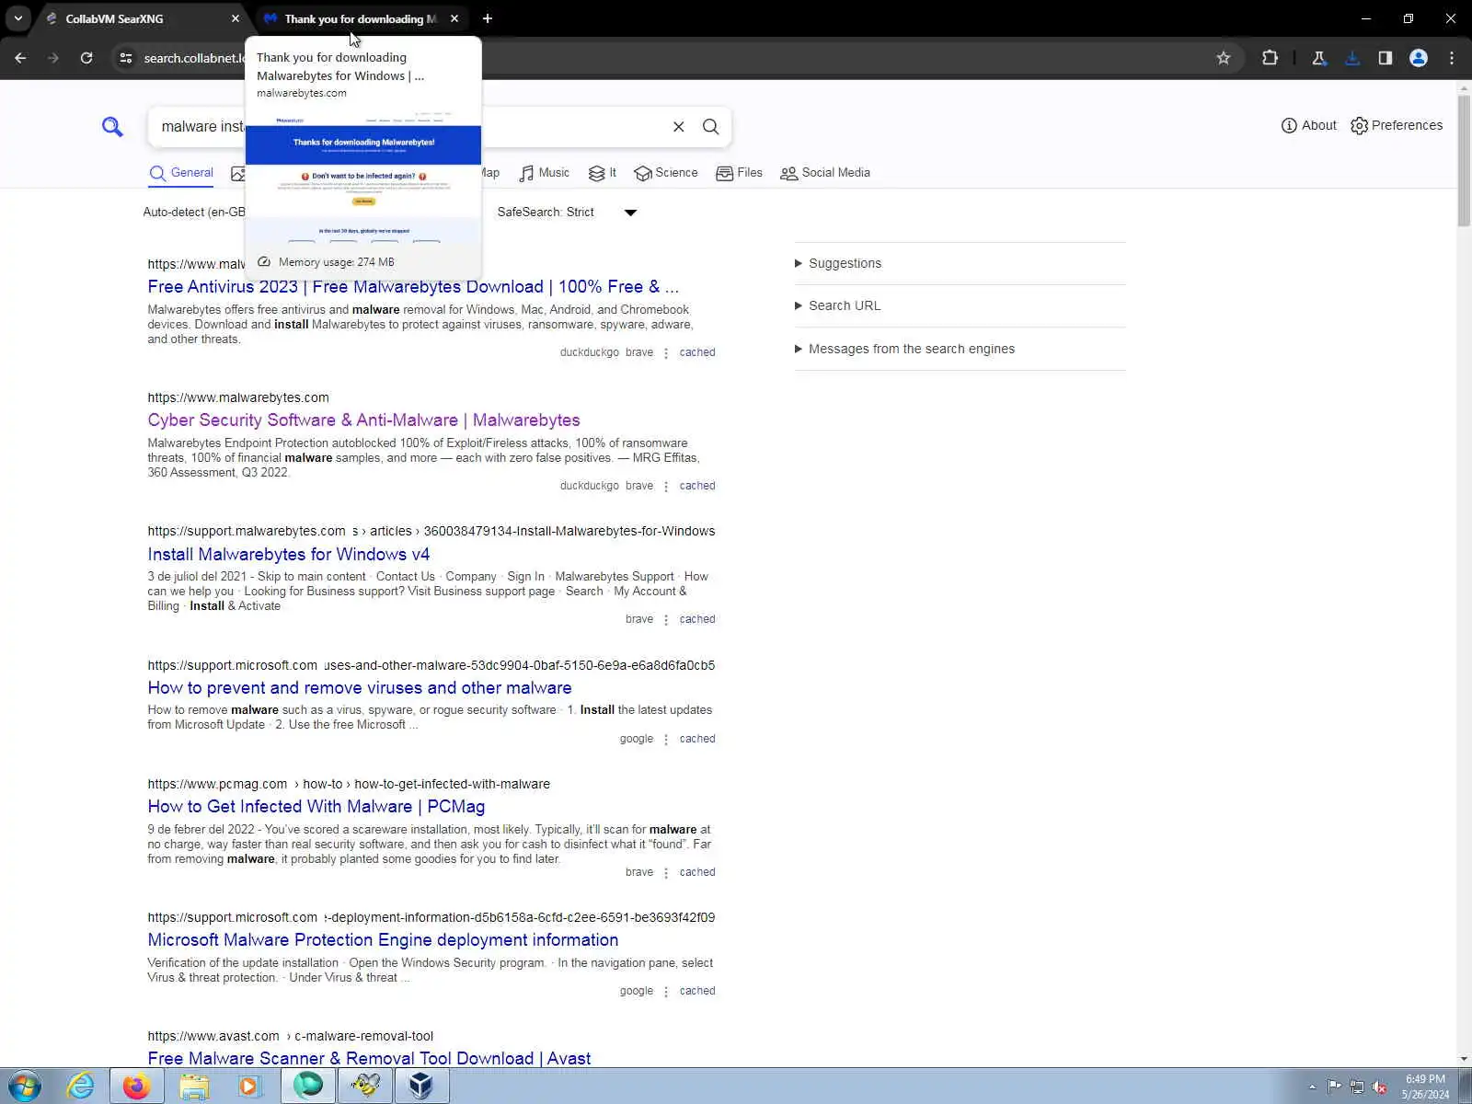Viewport: 1472px width, 1104px height.
Task: Open Chrome extensions puzzle icon
Action: 1270,58
